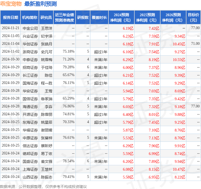
Task: Click the 报告日期 column header
Action: (x=10, y=17)
